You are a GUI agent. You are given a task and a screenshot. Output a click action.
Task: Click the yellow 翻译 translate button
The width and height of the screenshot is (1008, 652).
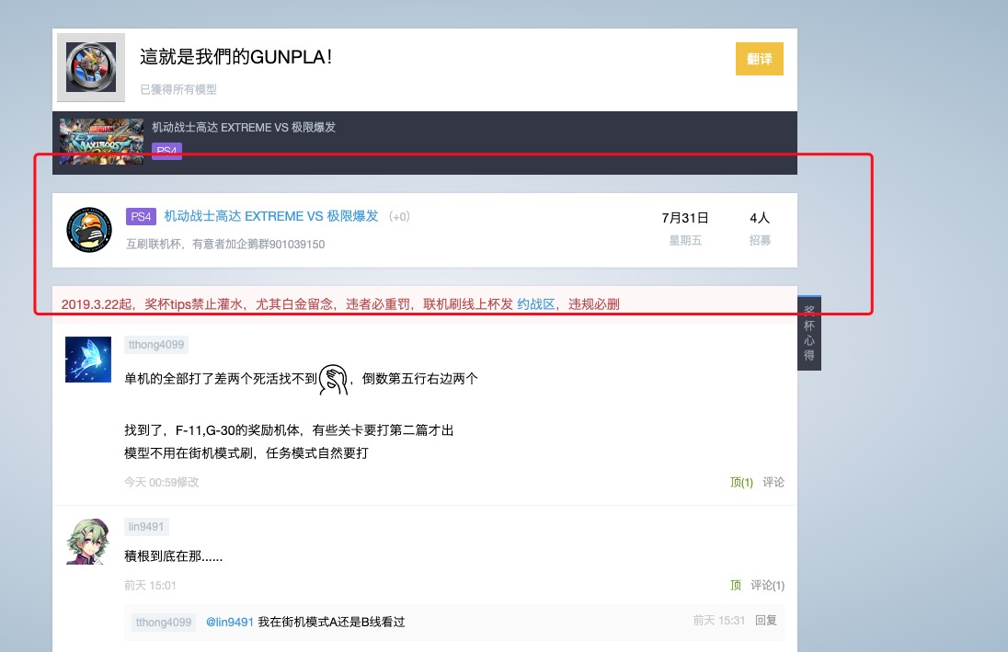click(x=759, y=59)
